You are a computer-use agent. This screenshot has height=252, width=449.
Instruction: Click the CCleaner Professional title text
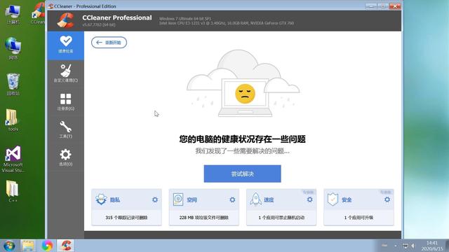point(117,17)
